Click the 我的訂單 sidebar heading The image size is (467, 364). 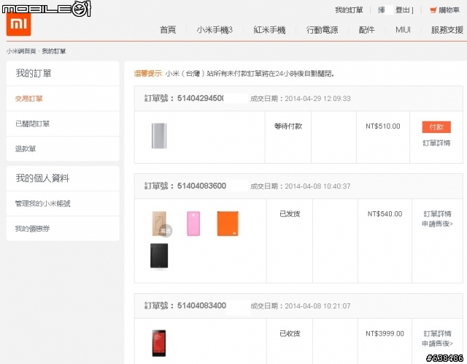[34, 73]
